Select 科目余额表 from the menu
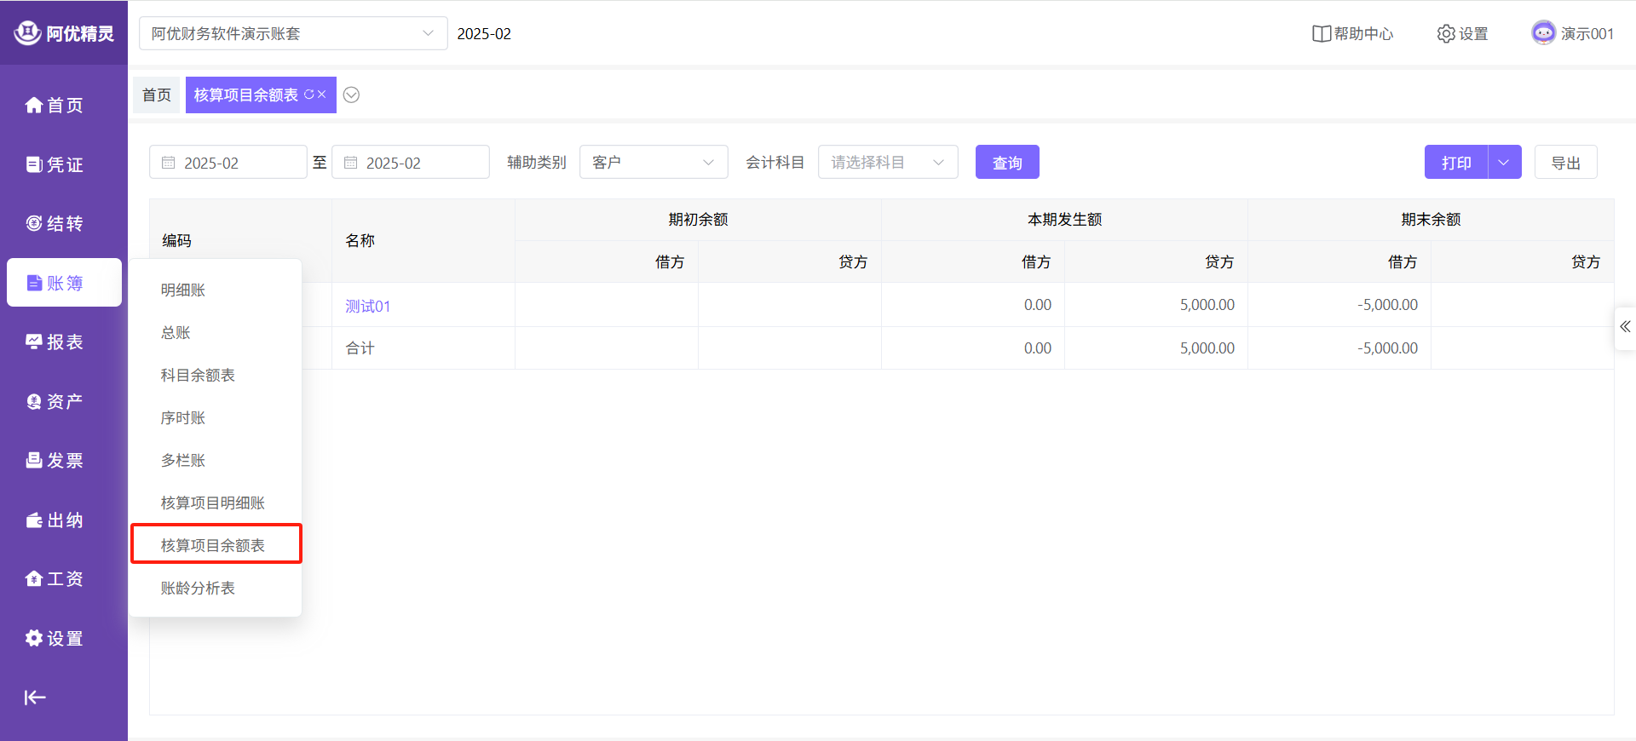The height and width of the screenshot is (741, 1636). (x=198, y=375)
